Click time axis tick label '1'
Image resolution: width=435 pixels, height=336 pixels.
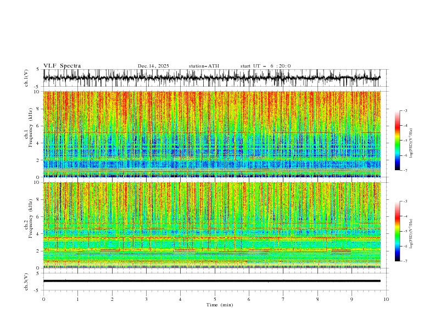tap(77, 299)
